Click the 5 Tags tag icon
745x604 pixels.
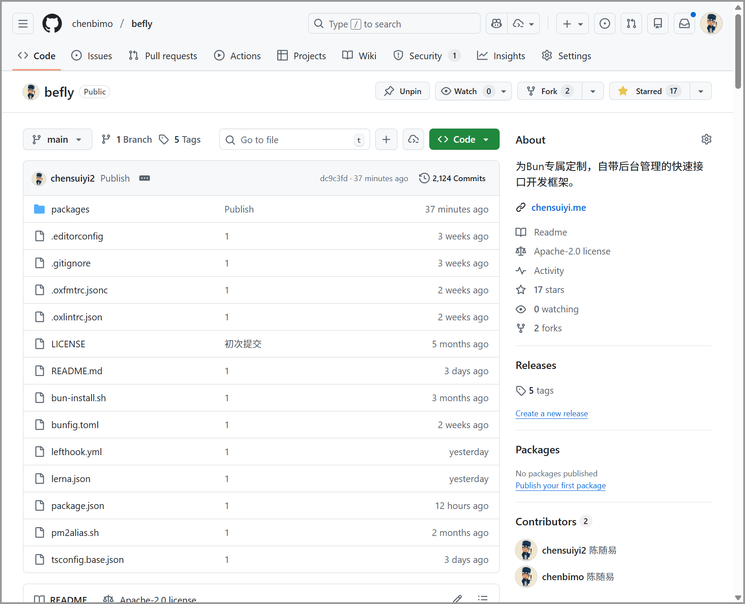(x=164, y=140)
